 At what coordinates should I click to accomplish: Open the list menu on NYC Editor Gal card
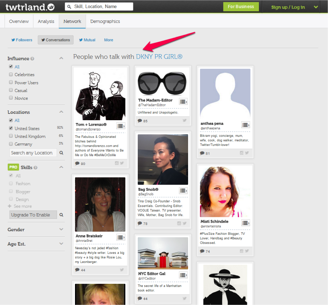(183, 275)
